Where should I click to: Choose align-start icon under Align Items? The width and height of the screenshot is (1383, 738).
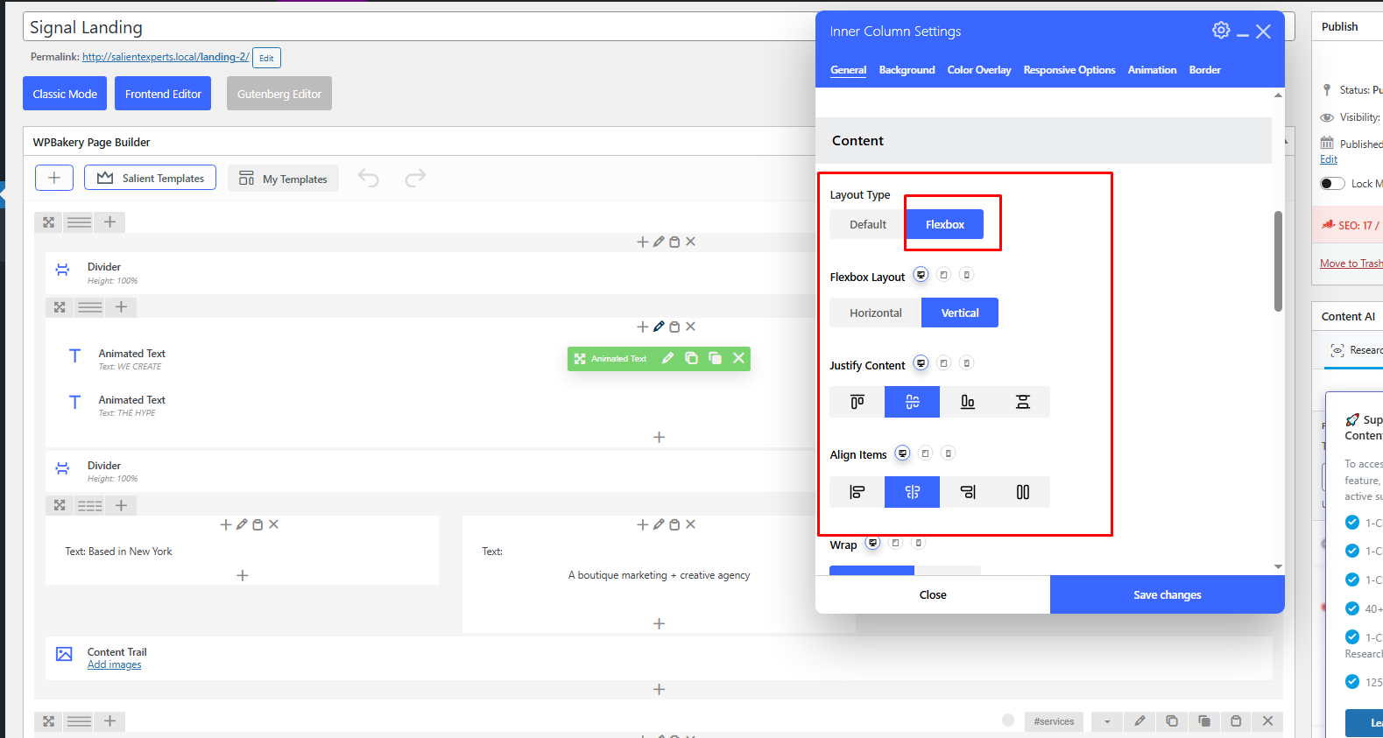tap(857, 492)
